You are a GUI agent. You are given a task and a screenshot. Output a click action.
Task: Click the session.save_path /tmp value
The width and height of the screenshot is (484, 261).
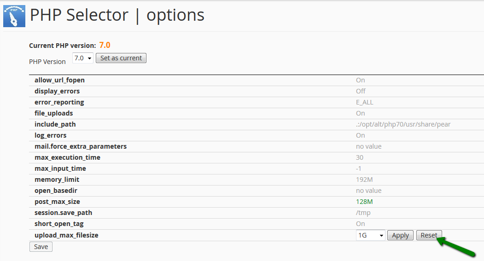click(x=363, y=213)
